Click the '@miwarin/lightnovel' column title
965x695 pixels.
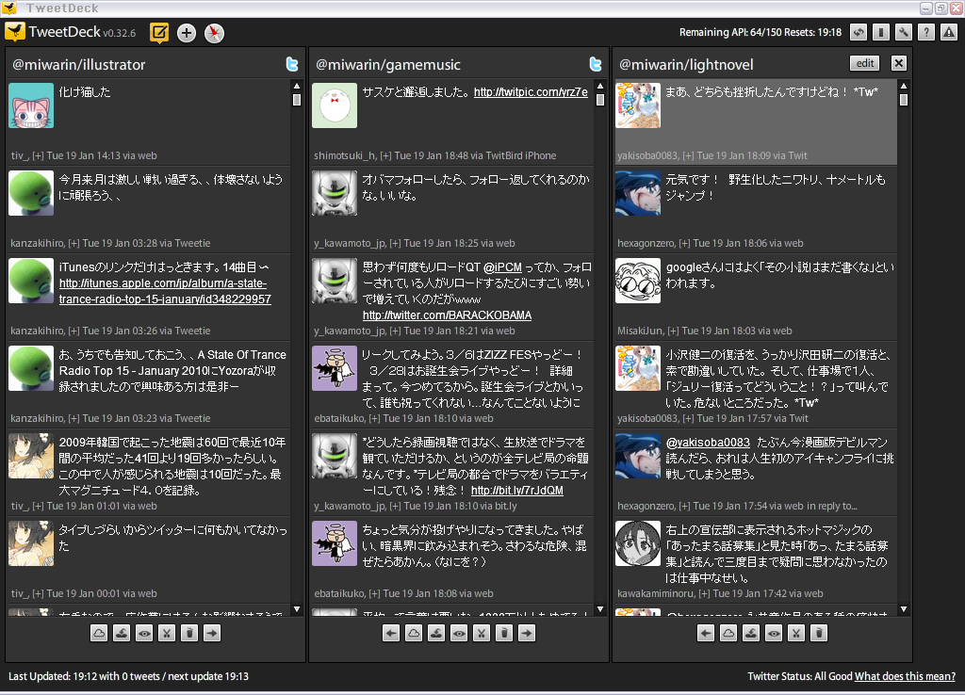pos(686,65)
